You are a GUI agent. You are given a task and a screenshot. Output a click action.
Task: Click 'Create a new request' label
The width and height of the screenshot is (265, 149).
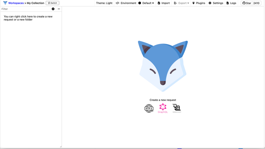pyautogui.click(x=163, y=100)
